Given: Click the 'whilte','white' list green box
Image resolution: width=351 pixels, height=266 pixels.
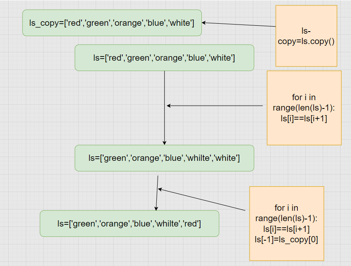Looking at the screenshot, I should coord(164,158).
